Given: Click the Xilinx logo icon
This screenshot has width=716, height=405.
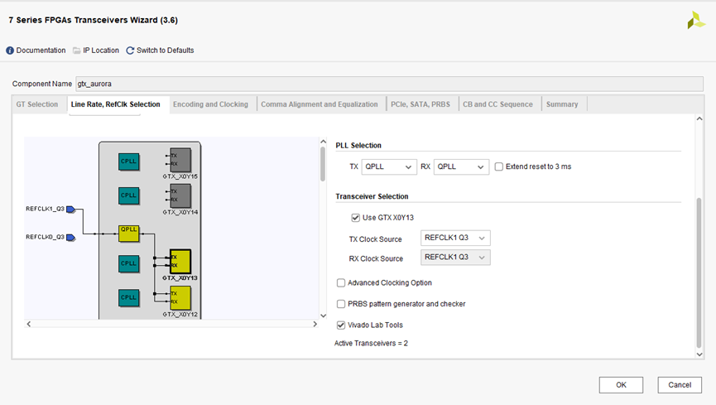Looking at the screenshot, I should pyautogui.click(x=696, y=20).
